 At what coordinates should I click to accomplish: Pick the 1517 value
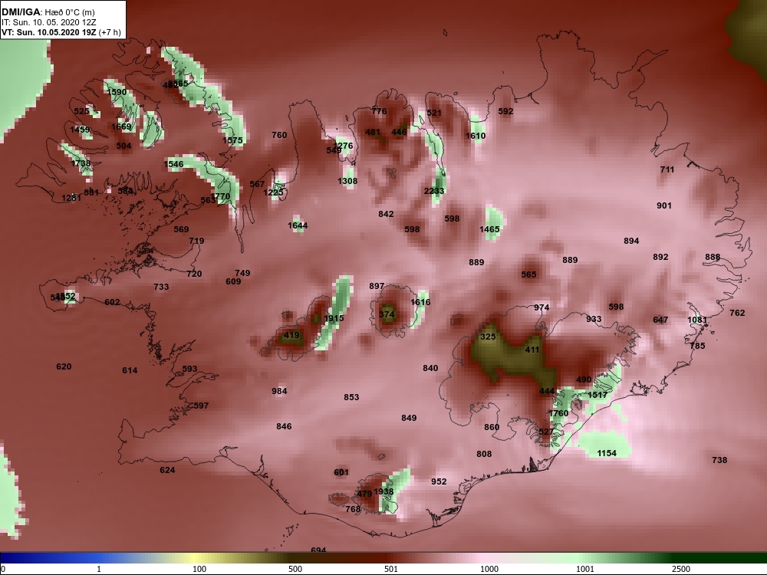tap(597, 395)
